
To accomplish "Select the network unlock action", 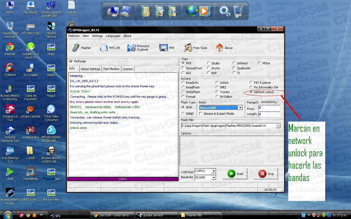I will (251, 92).
